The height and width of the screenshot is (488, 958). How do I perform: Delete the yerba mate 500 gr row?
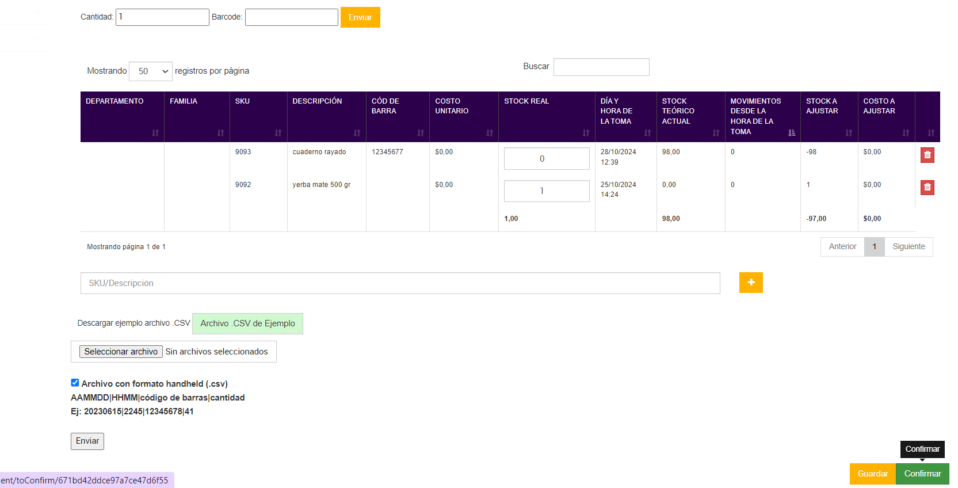coord(927,188)
